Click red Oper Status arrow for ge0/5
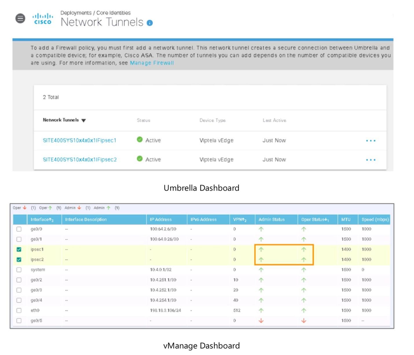 tap(303, 321)
